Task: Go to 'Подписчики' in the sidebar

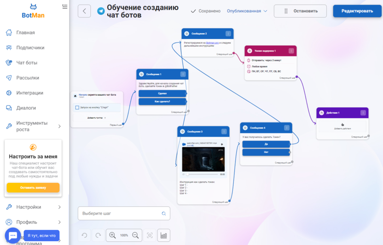Action: (x=30, y=47)
